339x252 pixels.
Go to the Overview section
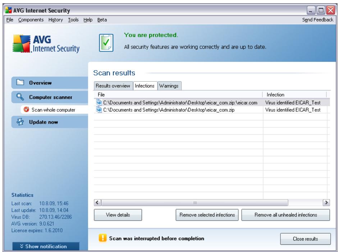(x=50, y=83)
